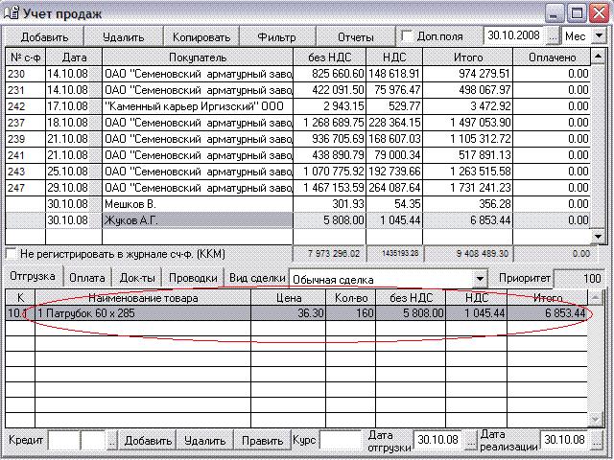Open the Проводки tab

click(x=193, y=278)
